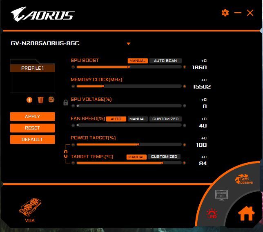Set Target Temp to MANUAL mode

pos(136,157)
